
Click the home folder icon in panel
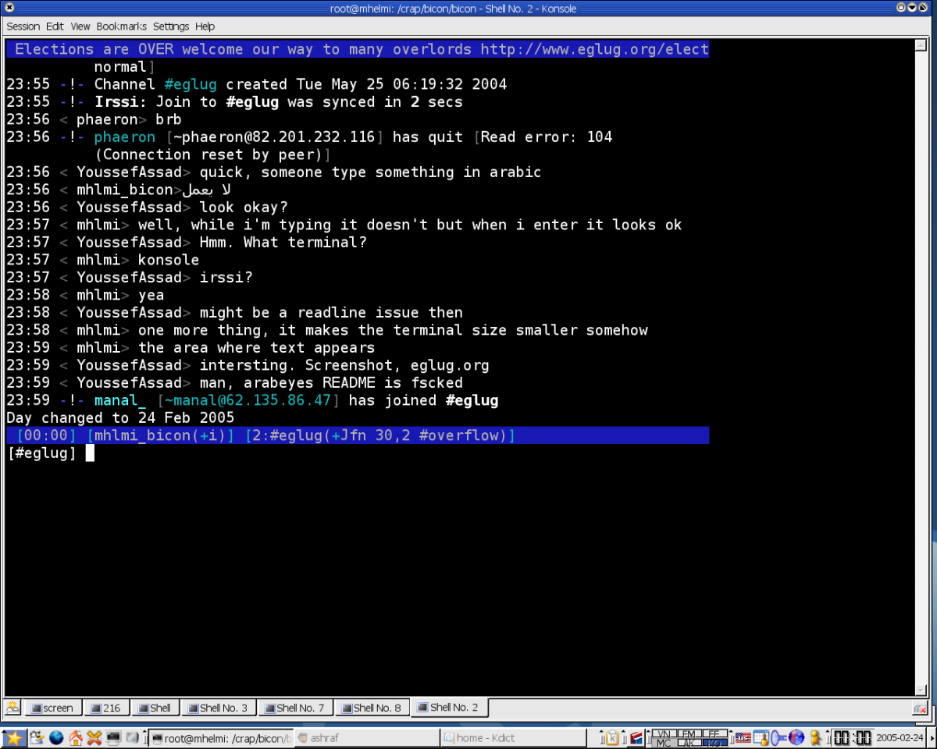point(76,737)
